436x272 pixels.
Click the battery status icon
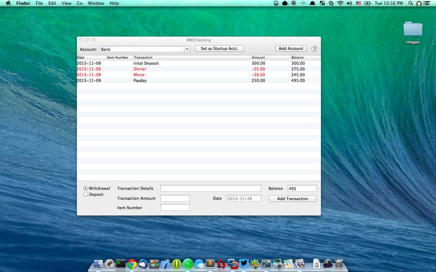tap(367, 3)
